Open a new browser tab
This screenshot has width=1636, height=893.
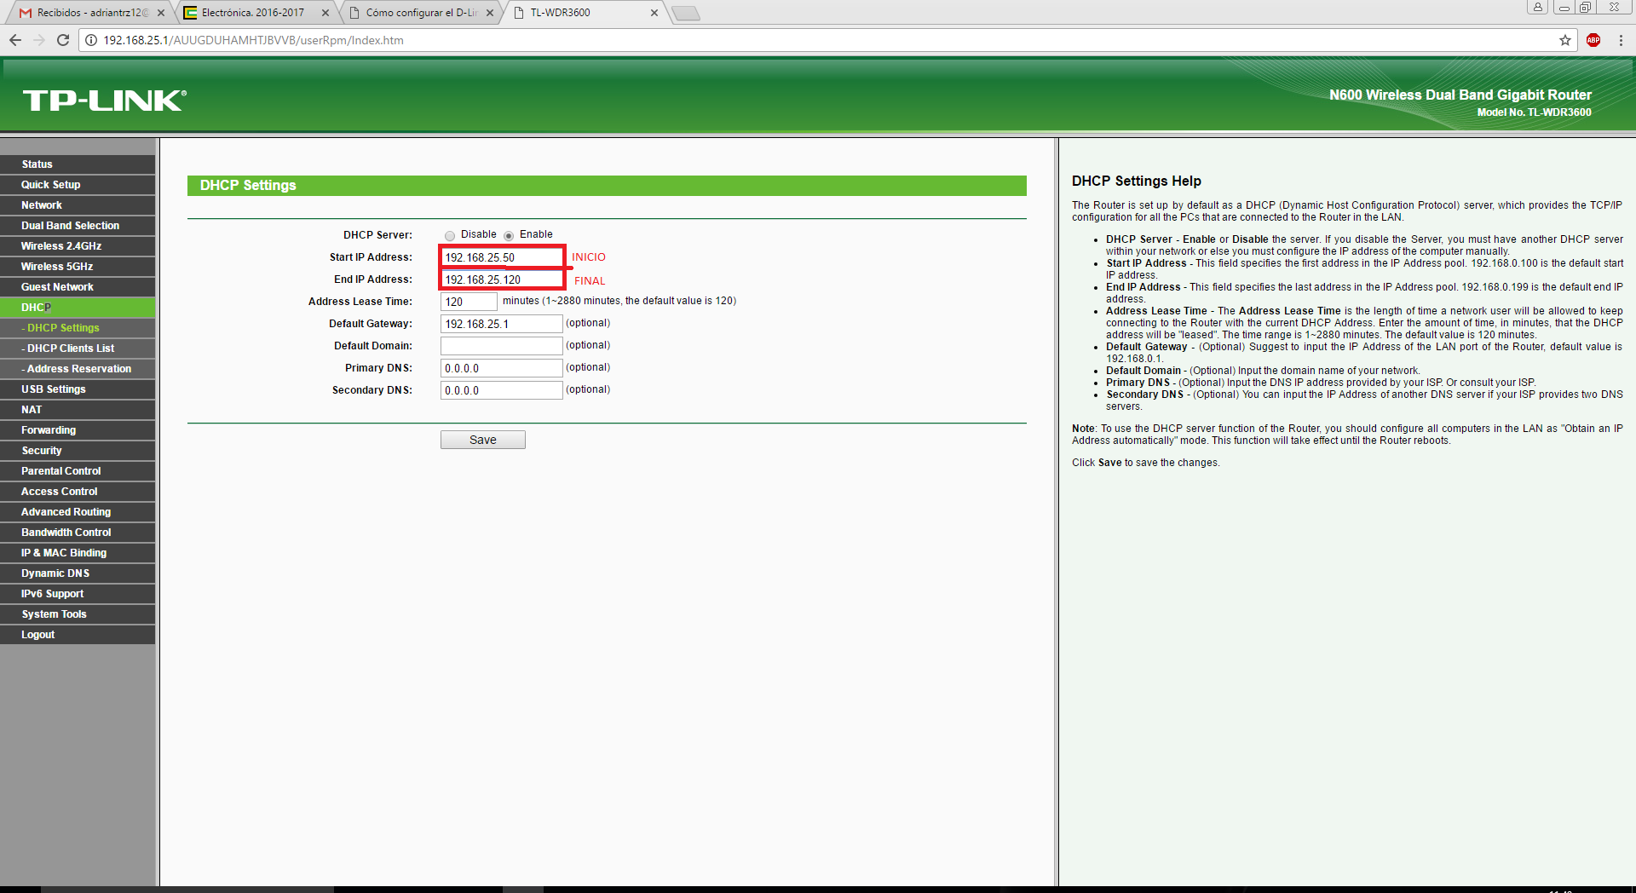[686, 13]
